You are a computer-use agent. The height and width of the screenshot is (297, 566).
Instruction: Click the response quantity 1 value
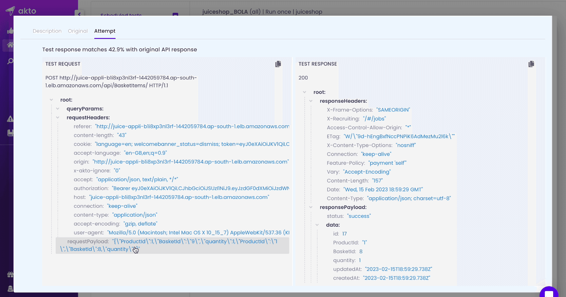tap(360, 260)
